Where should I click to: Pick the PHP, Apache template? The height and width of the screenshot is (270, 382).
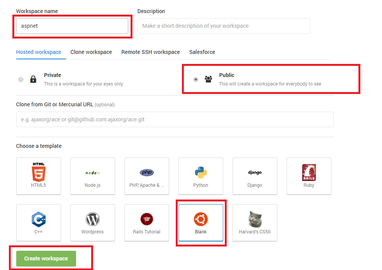pyautogui.click(x=147, y=176)
